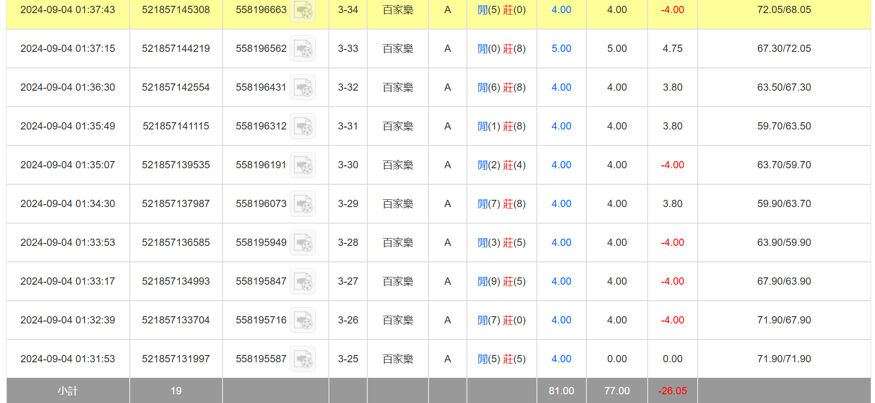Open replay icon next to 558196073
Screen dimensions: 875x403
click(x=303, y=204)
